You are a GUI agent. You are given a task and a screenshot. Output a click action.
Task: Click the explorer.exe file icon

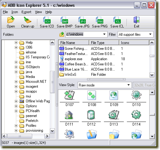[62, 59]
